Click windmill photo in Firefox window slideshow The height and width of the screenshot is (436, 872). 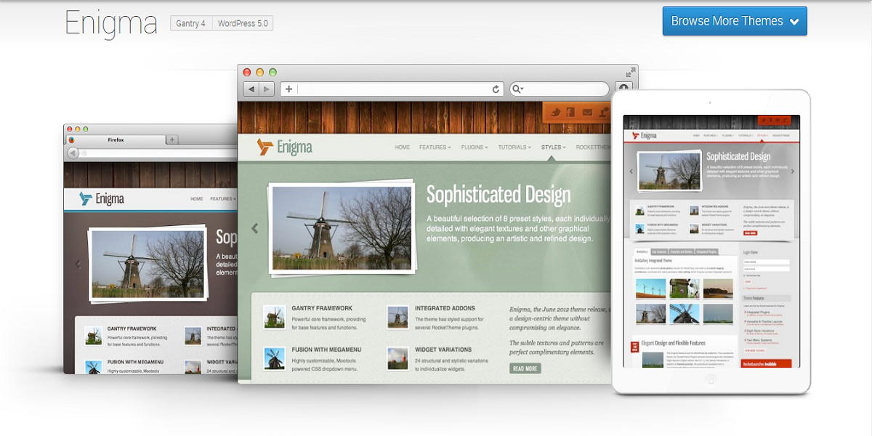point(148,265)
